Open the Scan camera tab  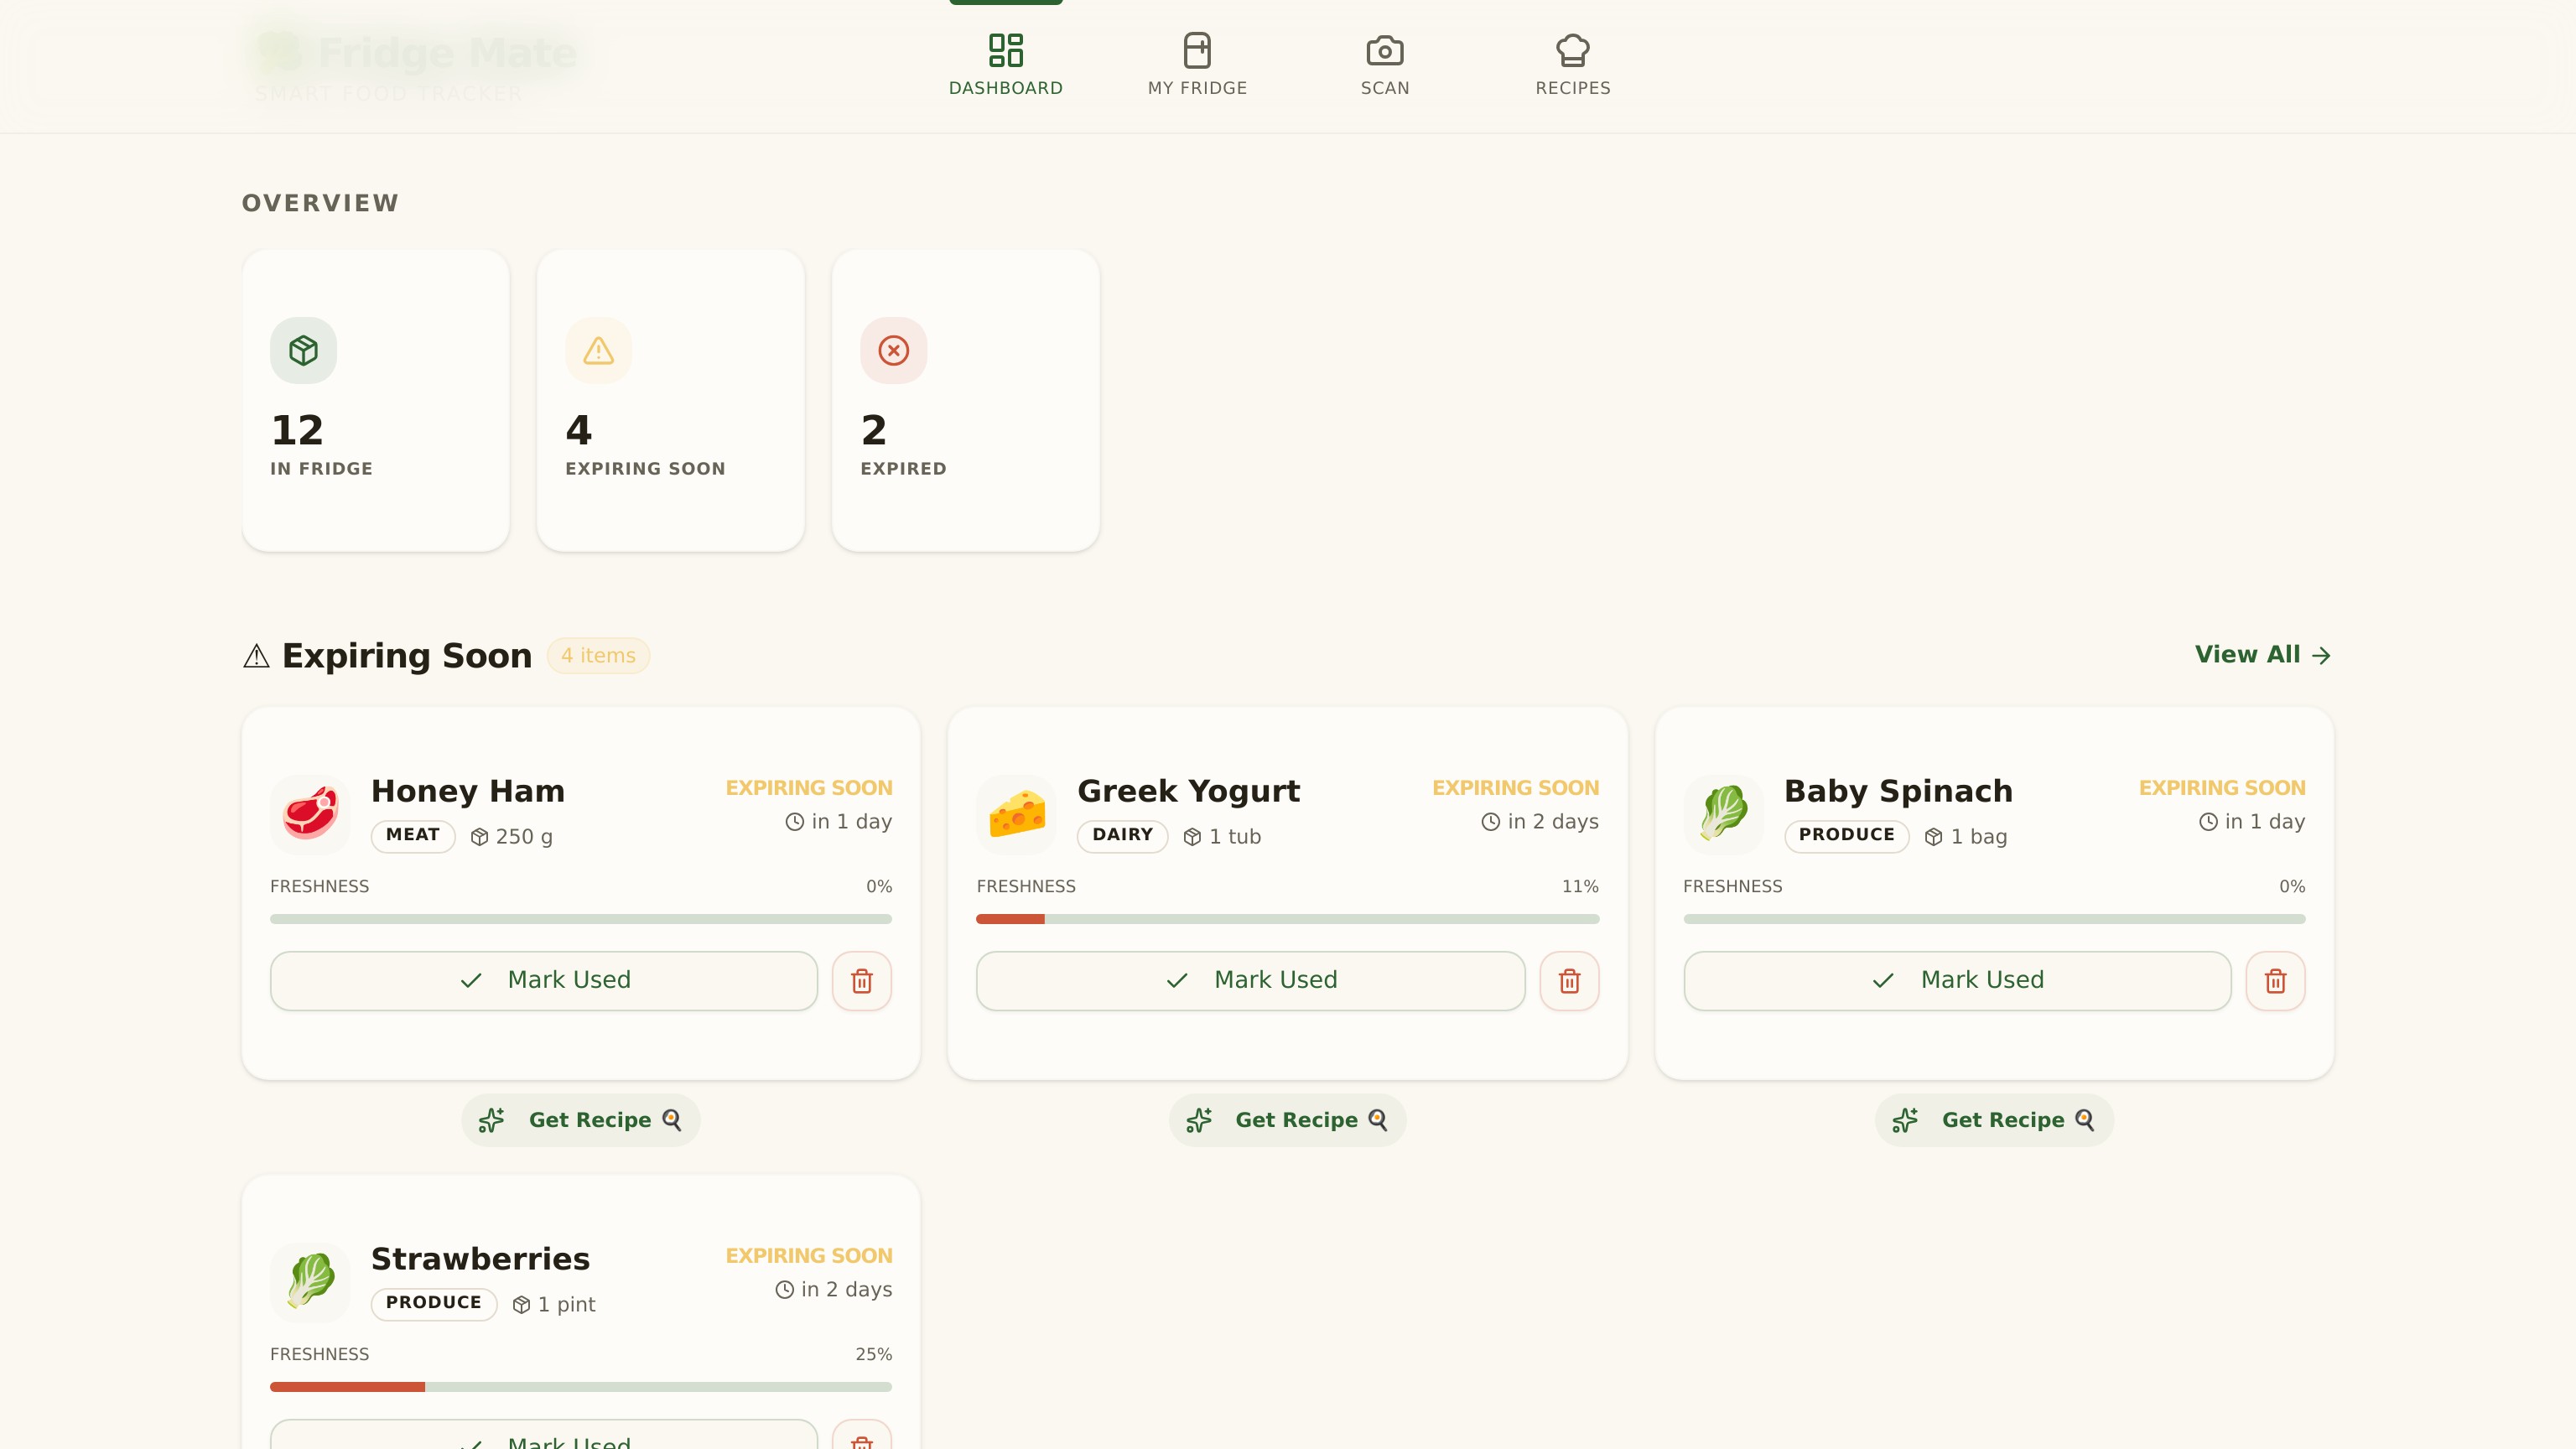pos(1384,64)
